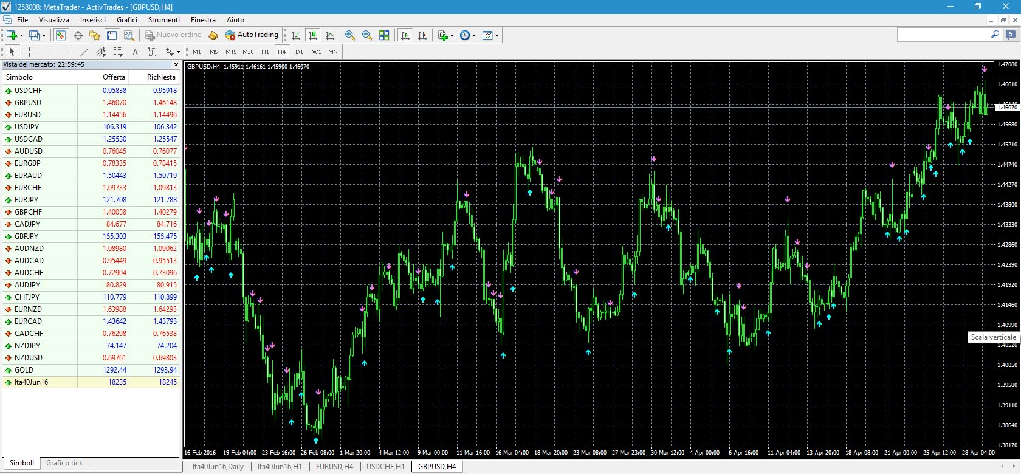Select the trendline tool
Screen dimensions: 1021x474
click(84, 52)
